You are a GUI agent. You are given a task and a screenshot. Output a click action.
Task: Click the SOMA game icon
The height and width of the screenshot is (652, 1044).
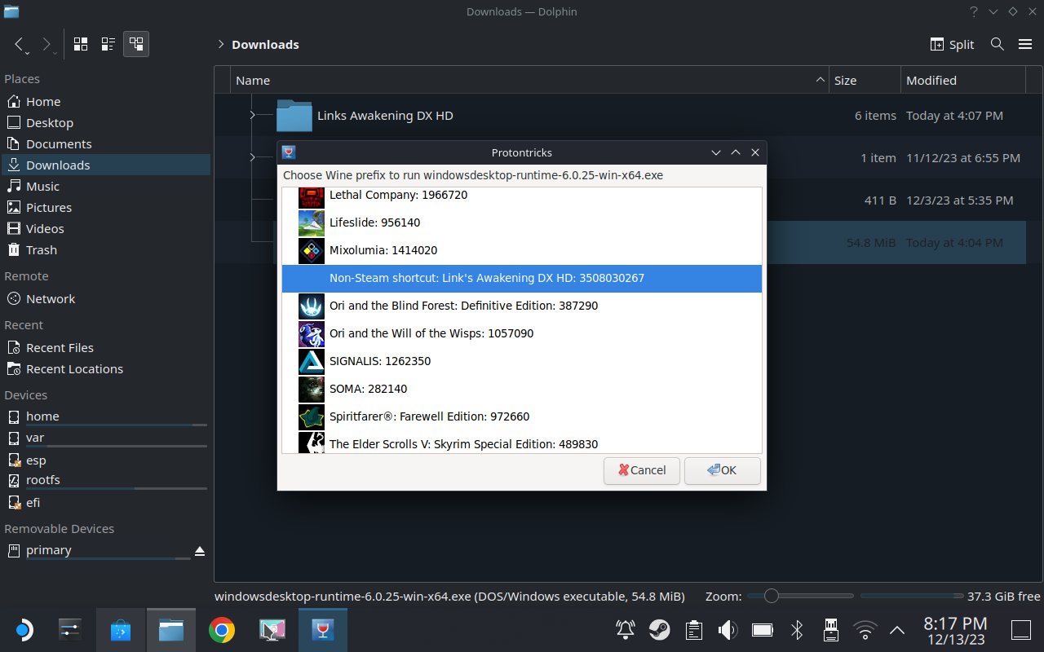[x=312, y=389]
